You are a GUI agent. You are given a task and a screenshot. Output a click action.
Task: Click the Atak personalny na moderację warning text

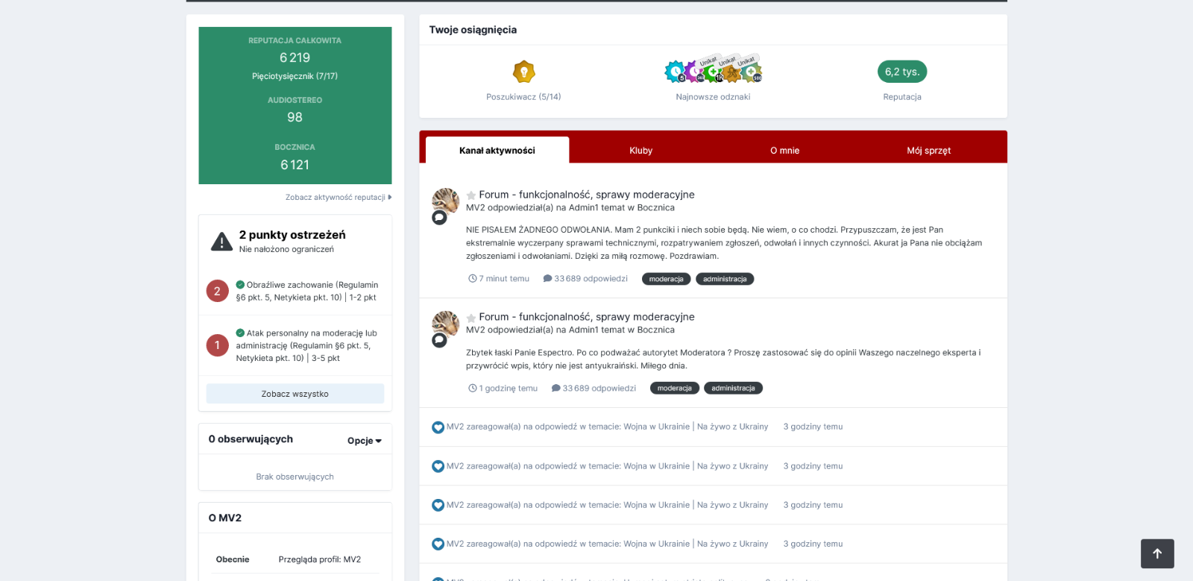coord(306,345)
